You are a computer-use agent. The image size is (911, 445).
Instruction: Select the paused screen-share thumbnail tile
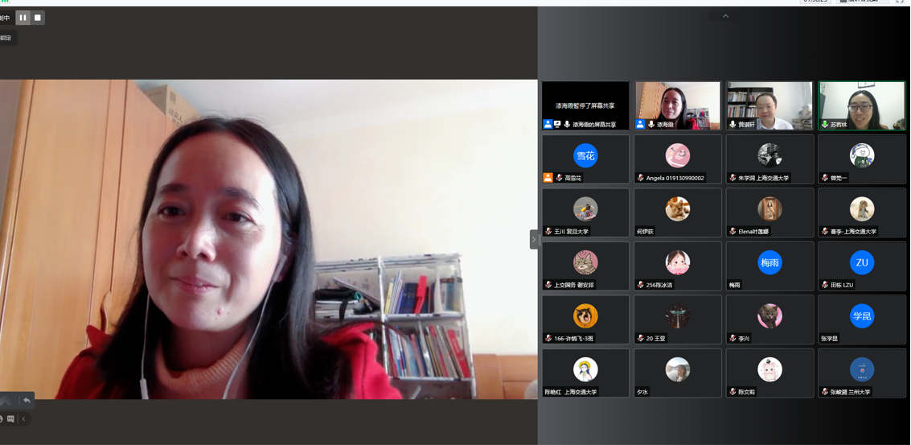pyautogui.click(x=585, y=105)
